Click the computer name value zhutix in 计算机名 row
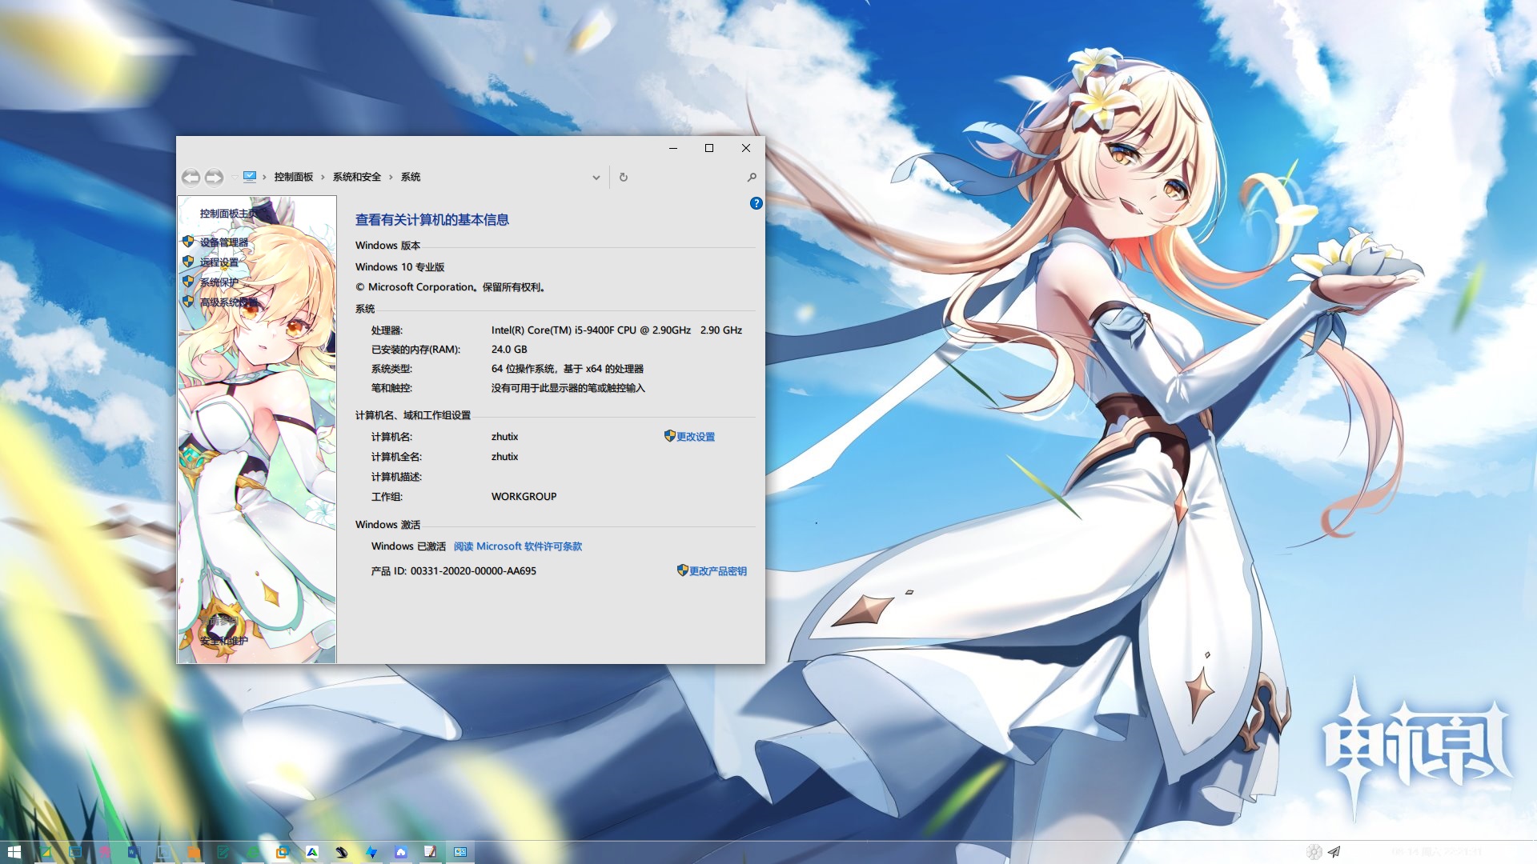1537x864 pixels. click(504, 437)
